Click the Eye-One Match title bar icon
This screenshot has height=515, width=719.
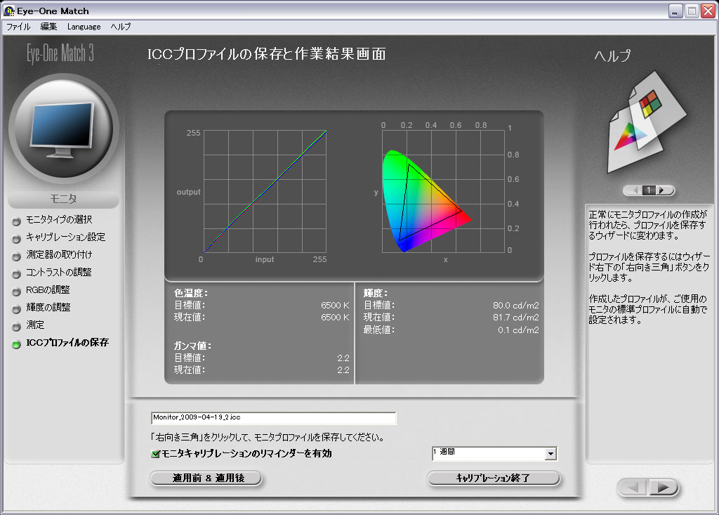coord(9,11)
